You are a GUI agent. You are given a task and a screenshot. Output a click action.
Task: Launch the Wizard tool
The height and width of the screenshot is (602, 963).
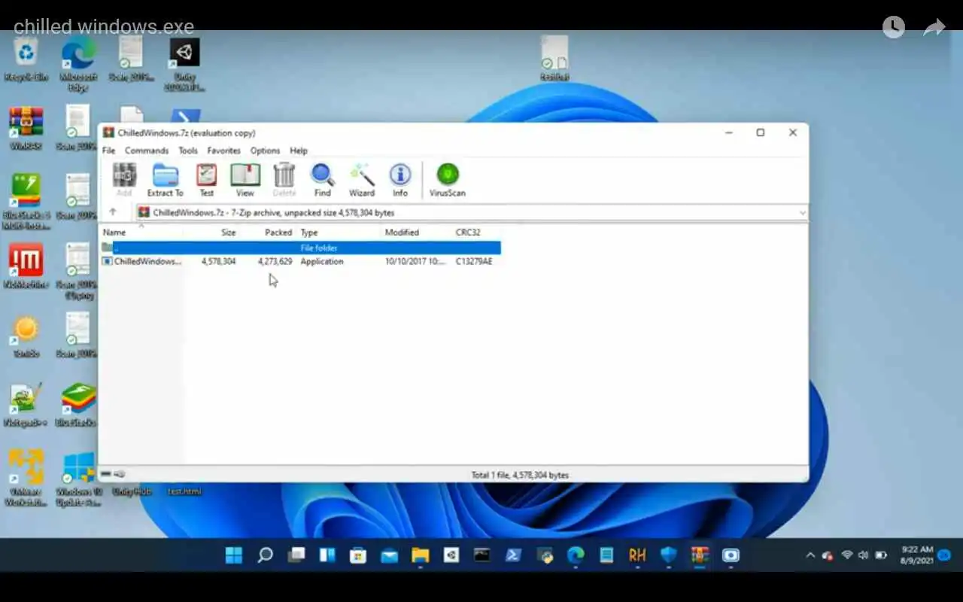[x=361, y=181]
